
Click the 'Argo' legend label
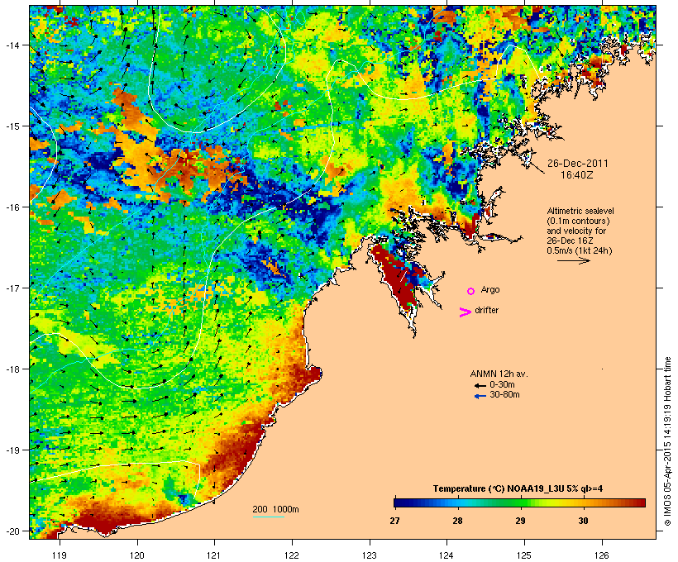coord(490,289)
